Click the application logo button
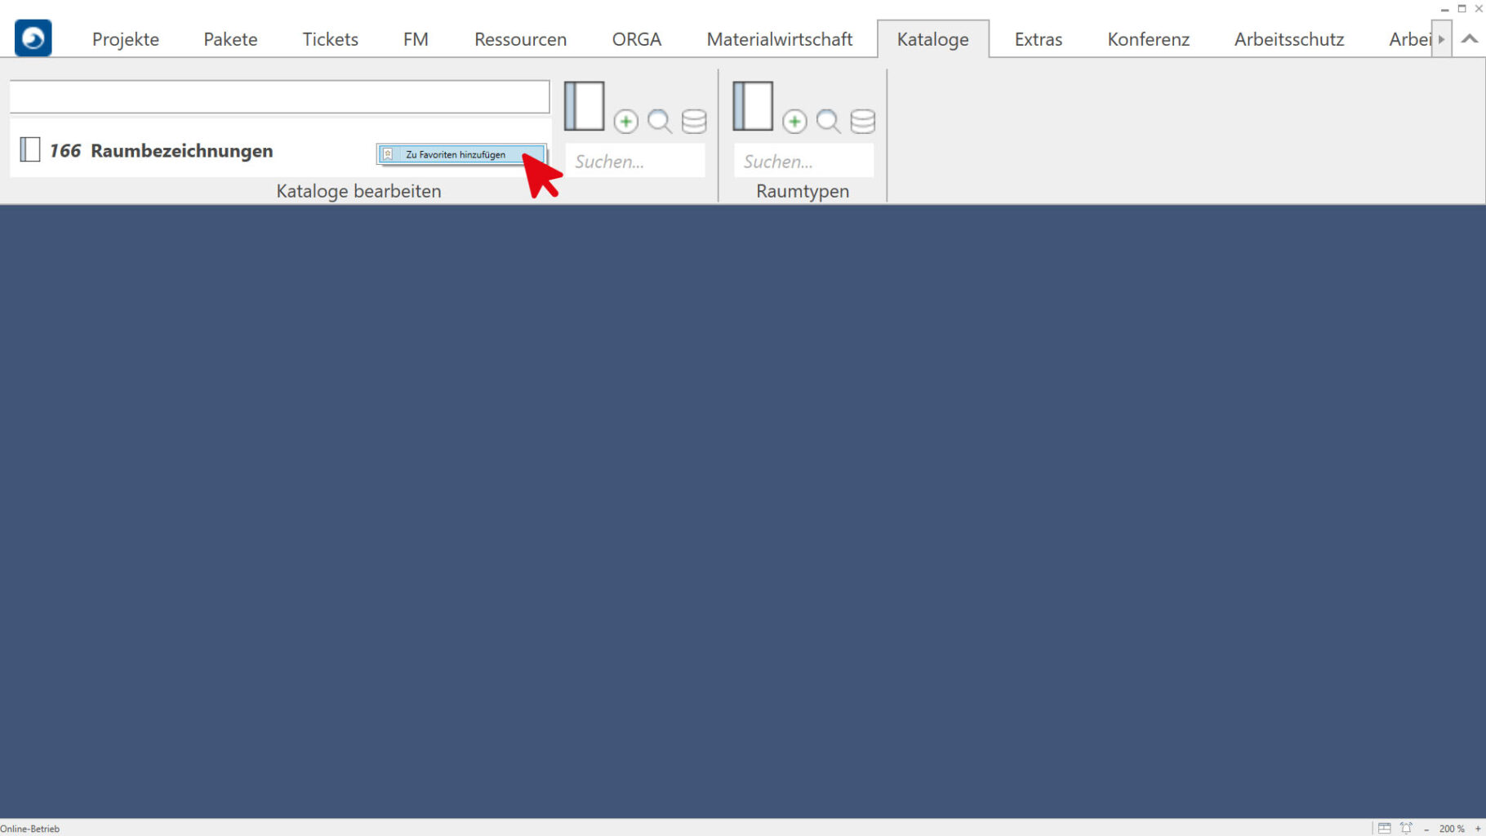 coord(33,38)
